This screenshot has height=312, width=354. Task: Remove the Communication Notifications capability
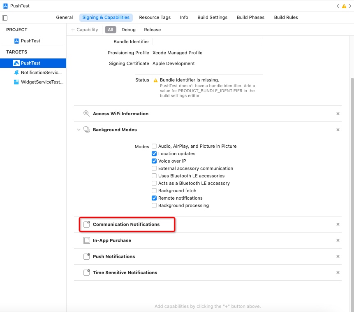(338, 224)
